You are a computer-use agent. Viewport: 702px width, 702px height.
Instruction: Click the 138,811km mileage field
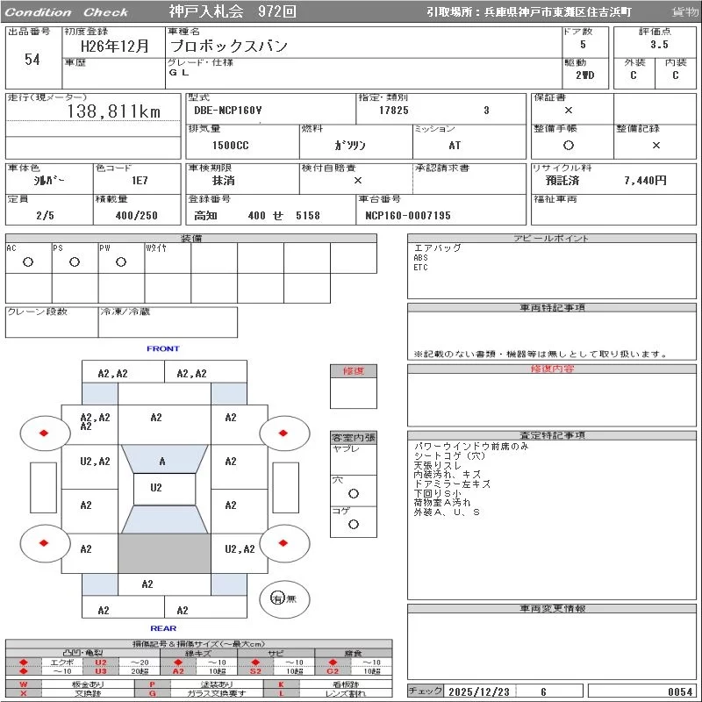[x=114, y=111]
